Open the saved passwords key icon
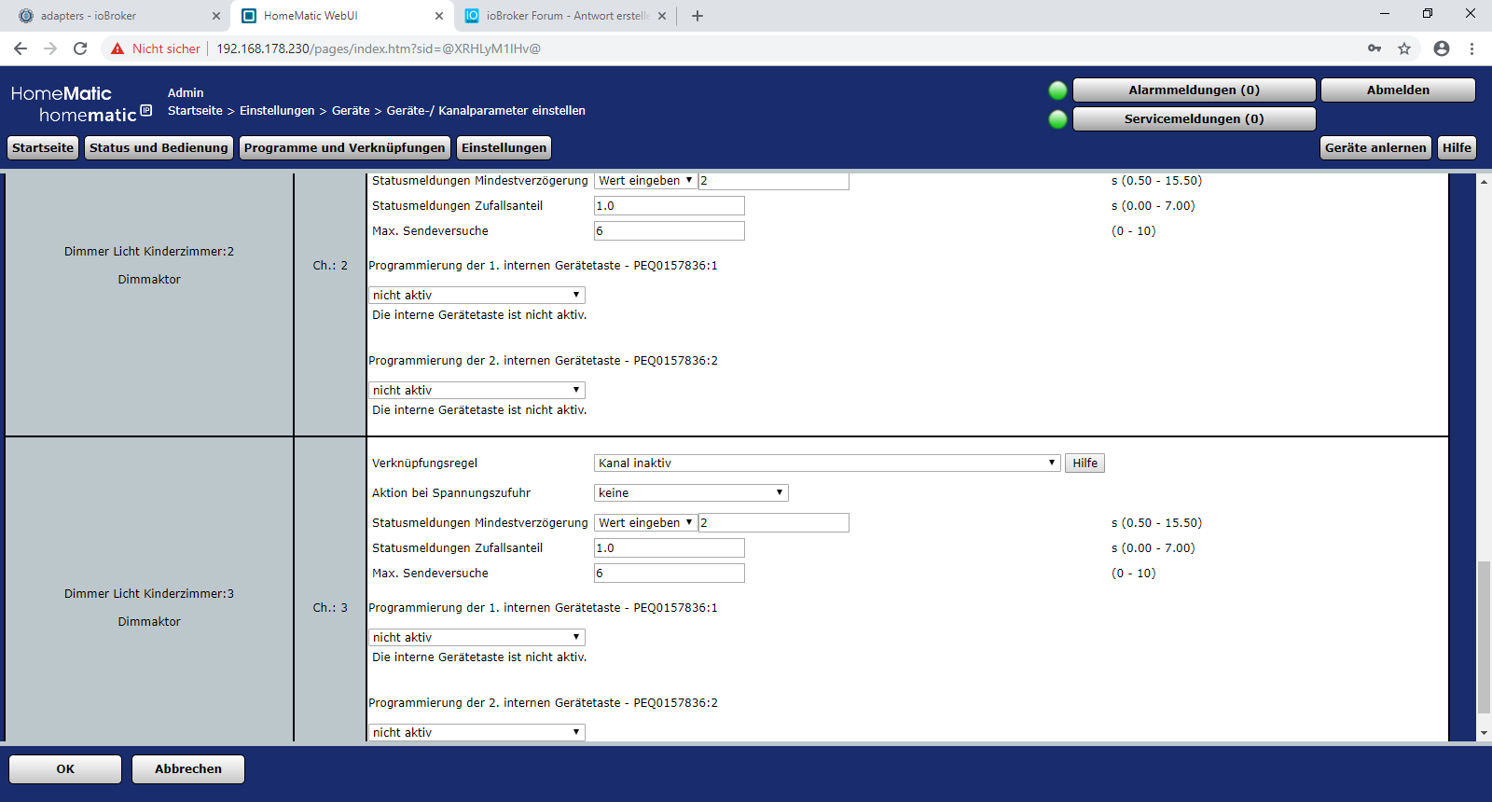This screenshot has height=802, width=1492. point(1375,48)
